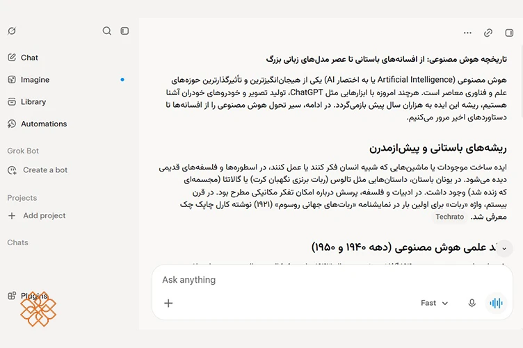
Task: Open Plugins
Action: click(x=28, y=296)
